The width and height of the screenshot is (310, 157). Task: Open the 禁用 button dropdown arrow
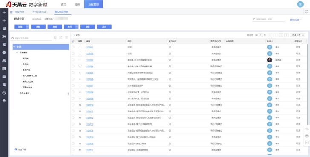[x=77, y=27]
